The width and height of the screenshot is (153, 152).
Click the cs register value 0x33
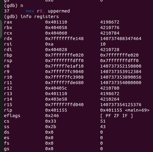(x=51, y=121)
